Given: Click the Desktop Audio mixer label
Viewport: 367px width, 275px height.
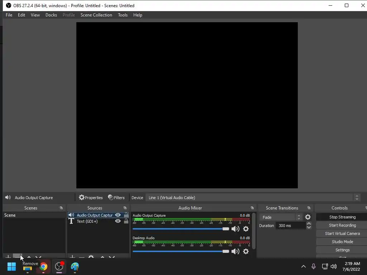Looking at the screenshot, I should pyautogui.click(x=143, y=238).
